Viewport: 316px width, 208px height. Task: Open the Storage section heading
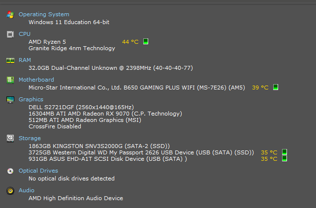pyautogui.click(x=30, y=138)
